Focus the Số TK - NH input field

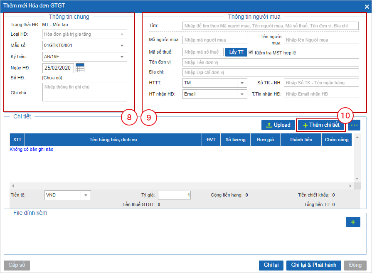click(321, 83)
